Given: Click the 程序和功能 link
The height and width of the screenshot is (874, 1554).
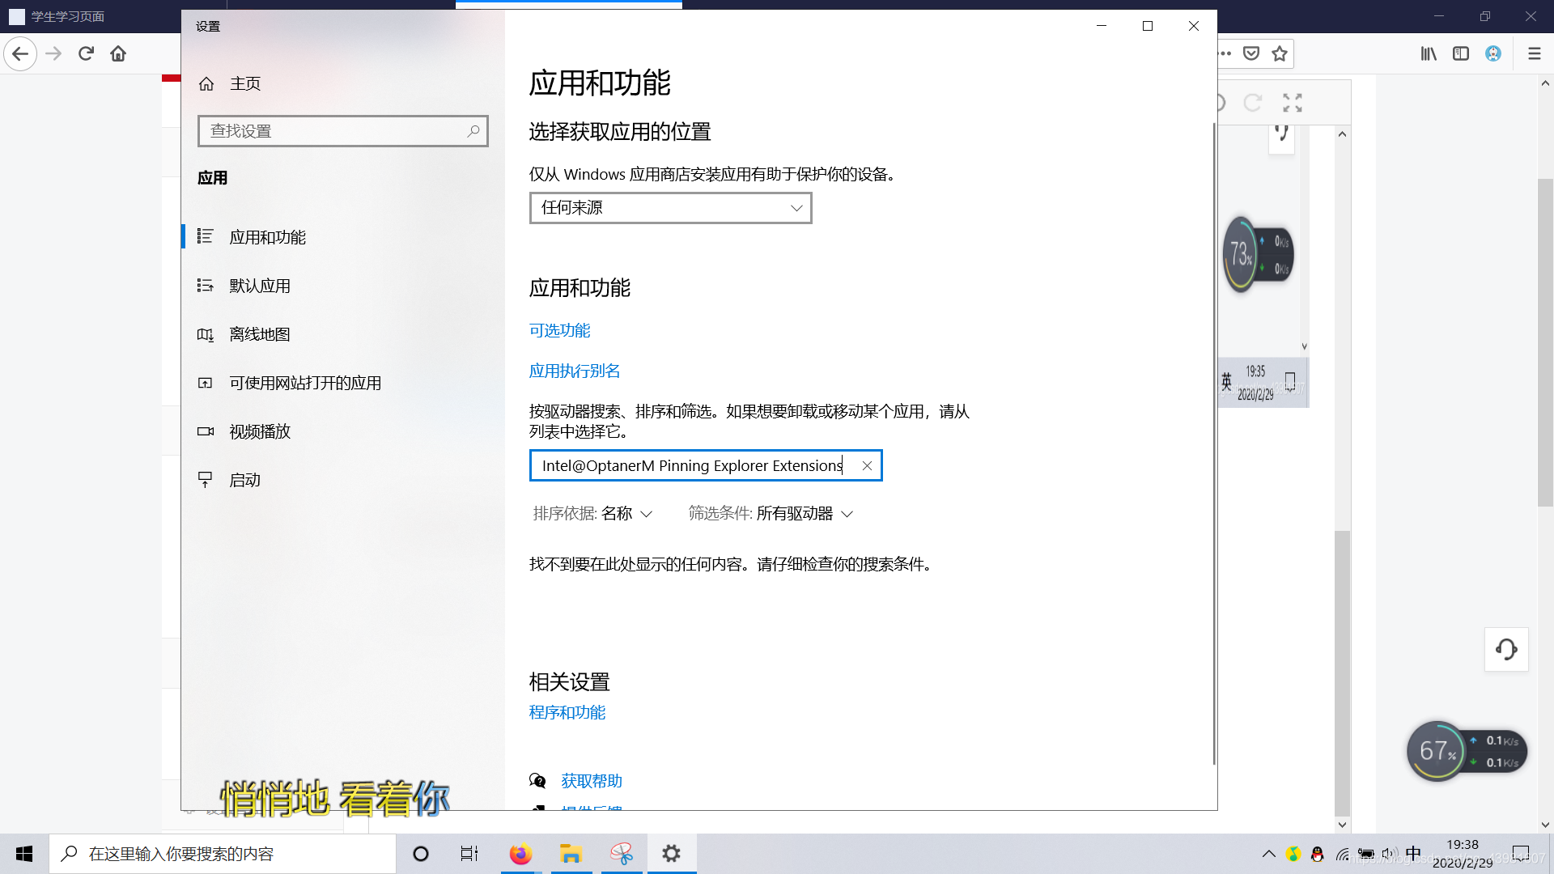Looking at the screenshot, I should (x=567, y=712).
